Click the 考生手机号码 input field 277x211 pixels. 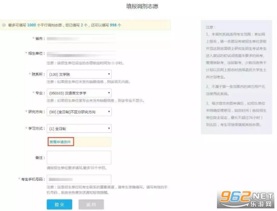point(79,179)
